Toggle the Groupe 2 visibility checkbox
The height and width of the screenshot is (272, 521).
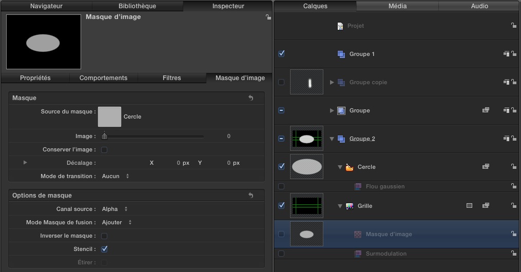[x=281, y=139]
